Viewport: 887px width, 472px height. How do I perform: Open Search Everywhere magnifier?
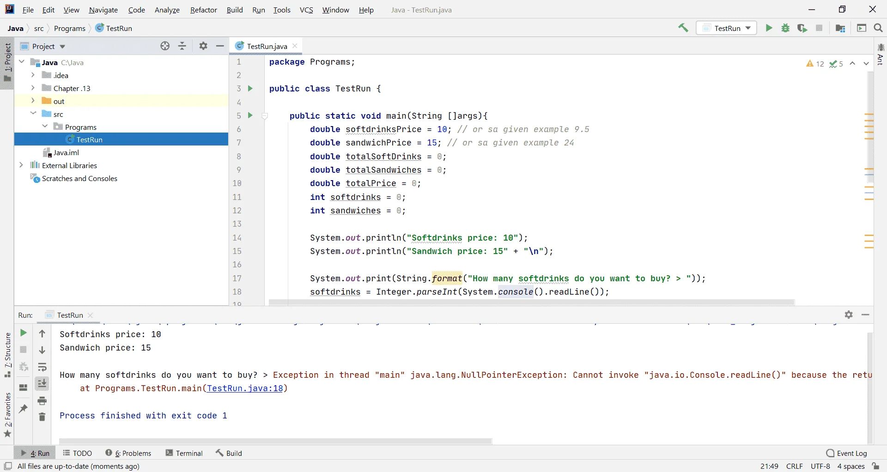point(878,28)
